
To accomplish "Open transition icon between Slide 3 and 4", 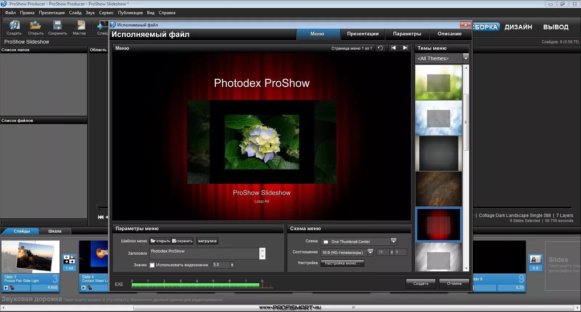I will 69,259.
